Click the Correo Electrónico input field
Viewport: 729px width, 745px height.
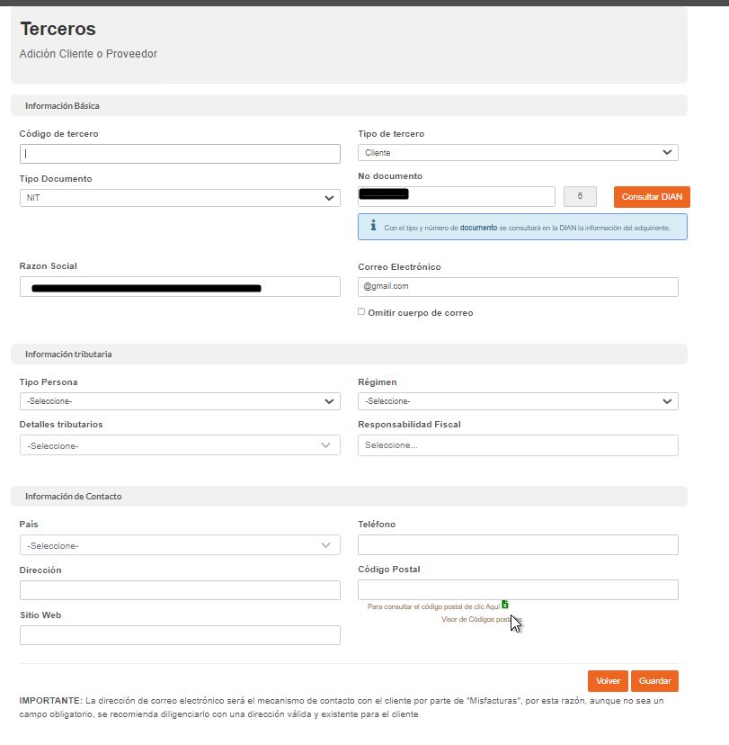[518, 286]
